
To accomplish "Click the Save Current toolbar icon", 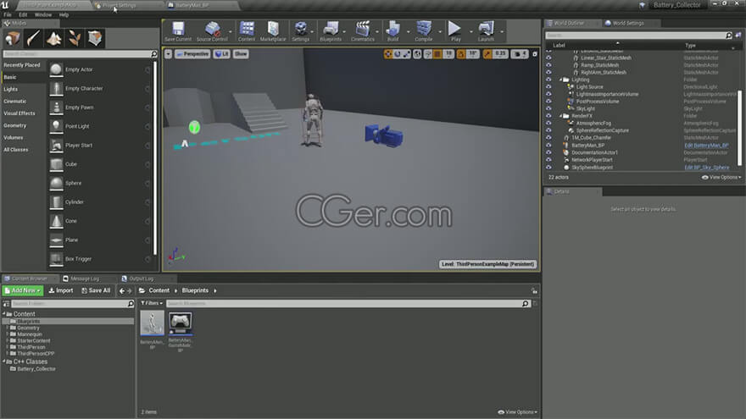I will pyautogui.click(x=178, y=29).
